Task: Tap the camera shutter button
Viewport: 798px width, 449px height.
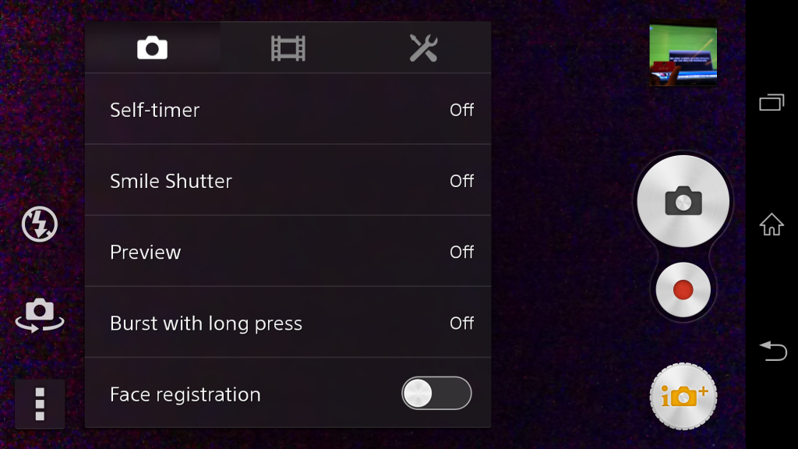Action: point(683,201)
